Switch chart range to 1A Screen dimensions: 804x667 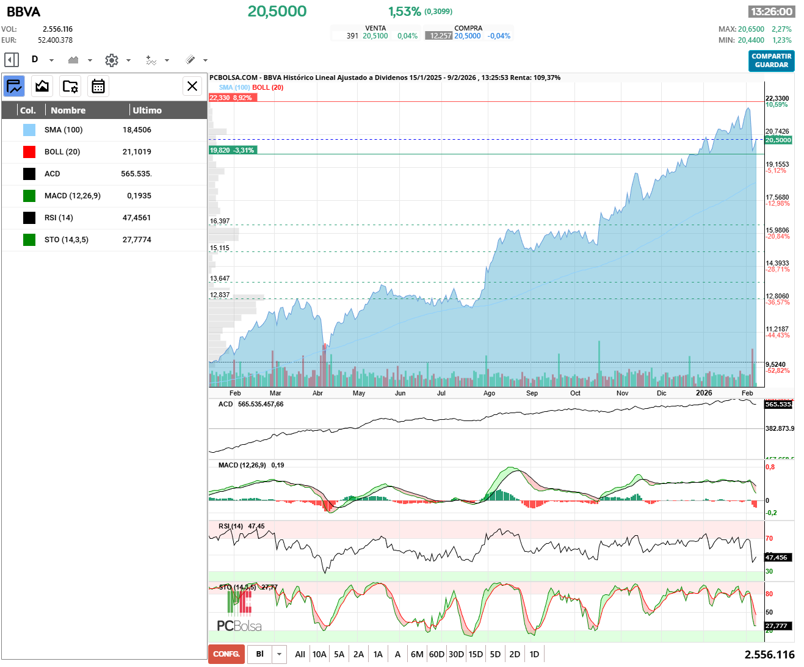pos(378,654)
